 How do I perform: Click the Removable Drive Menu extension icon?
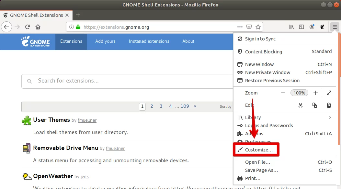tap(27, 148)
